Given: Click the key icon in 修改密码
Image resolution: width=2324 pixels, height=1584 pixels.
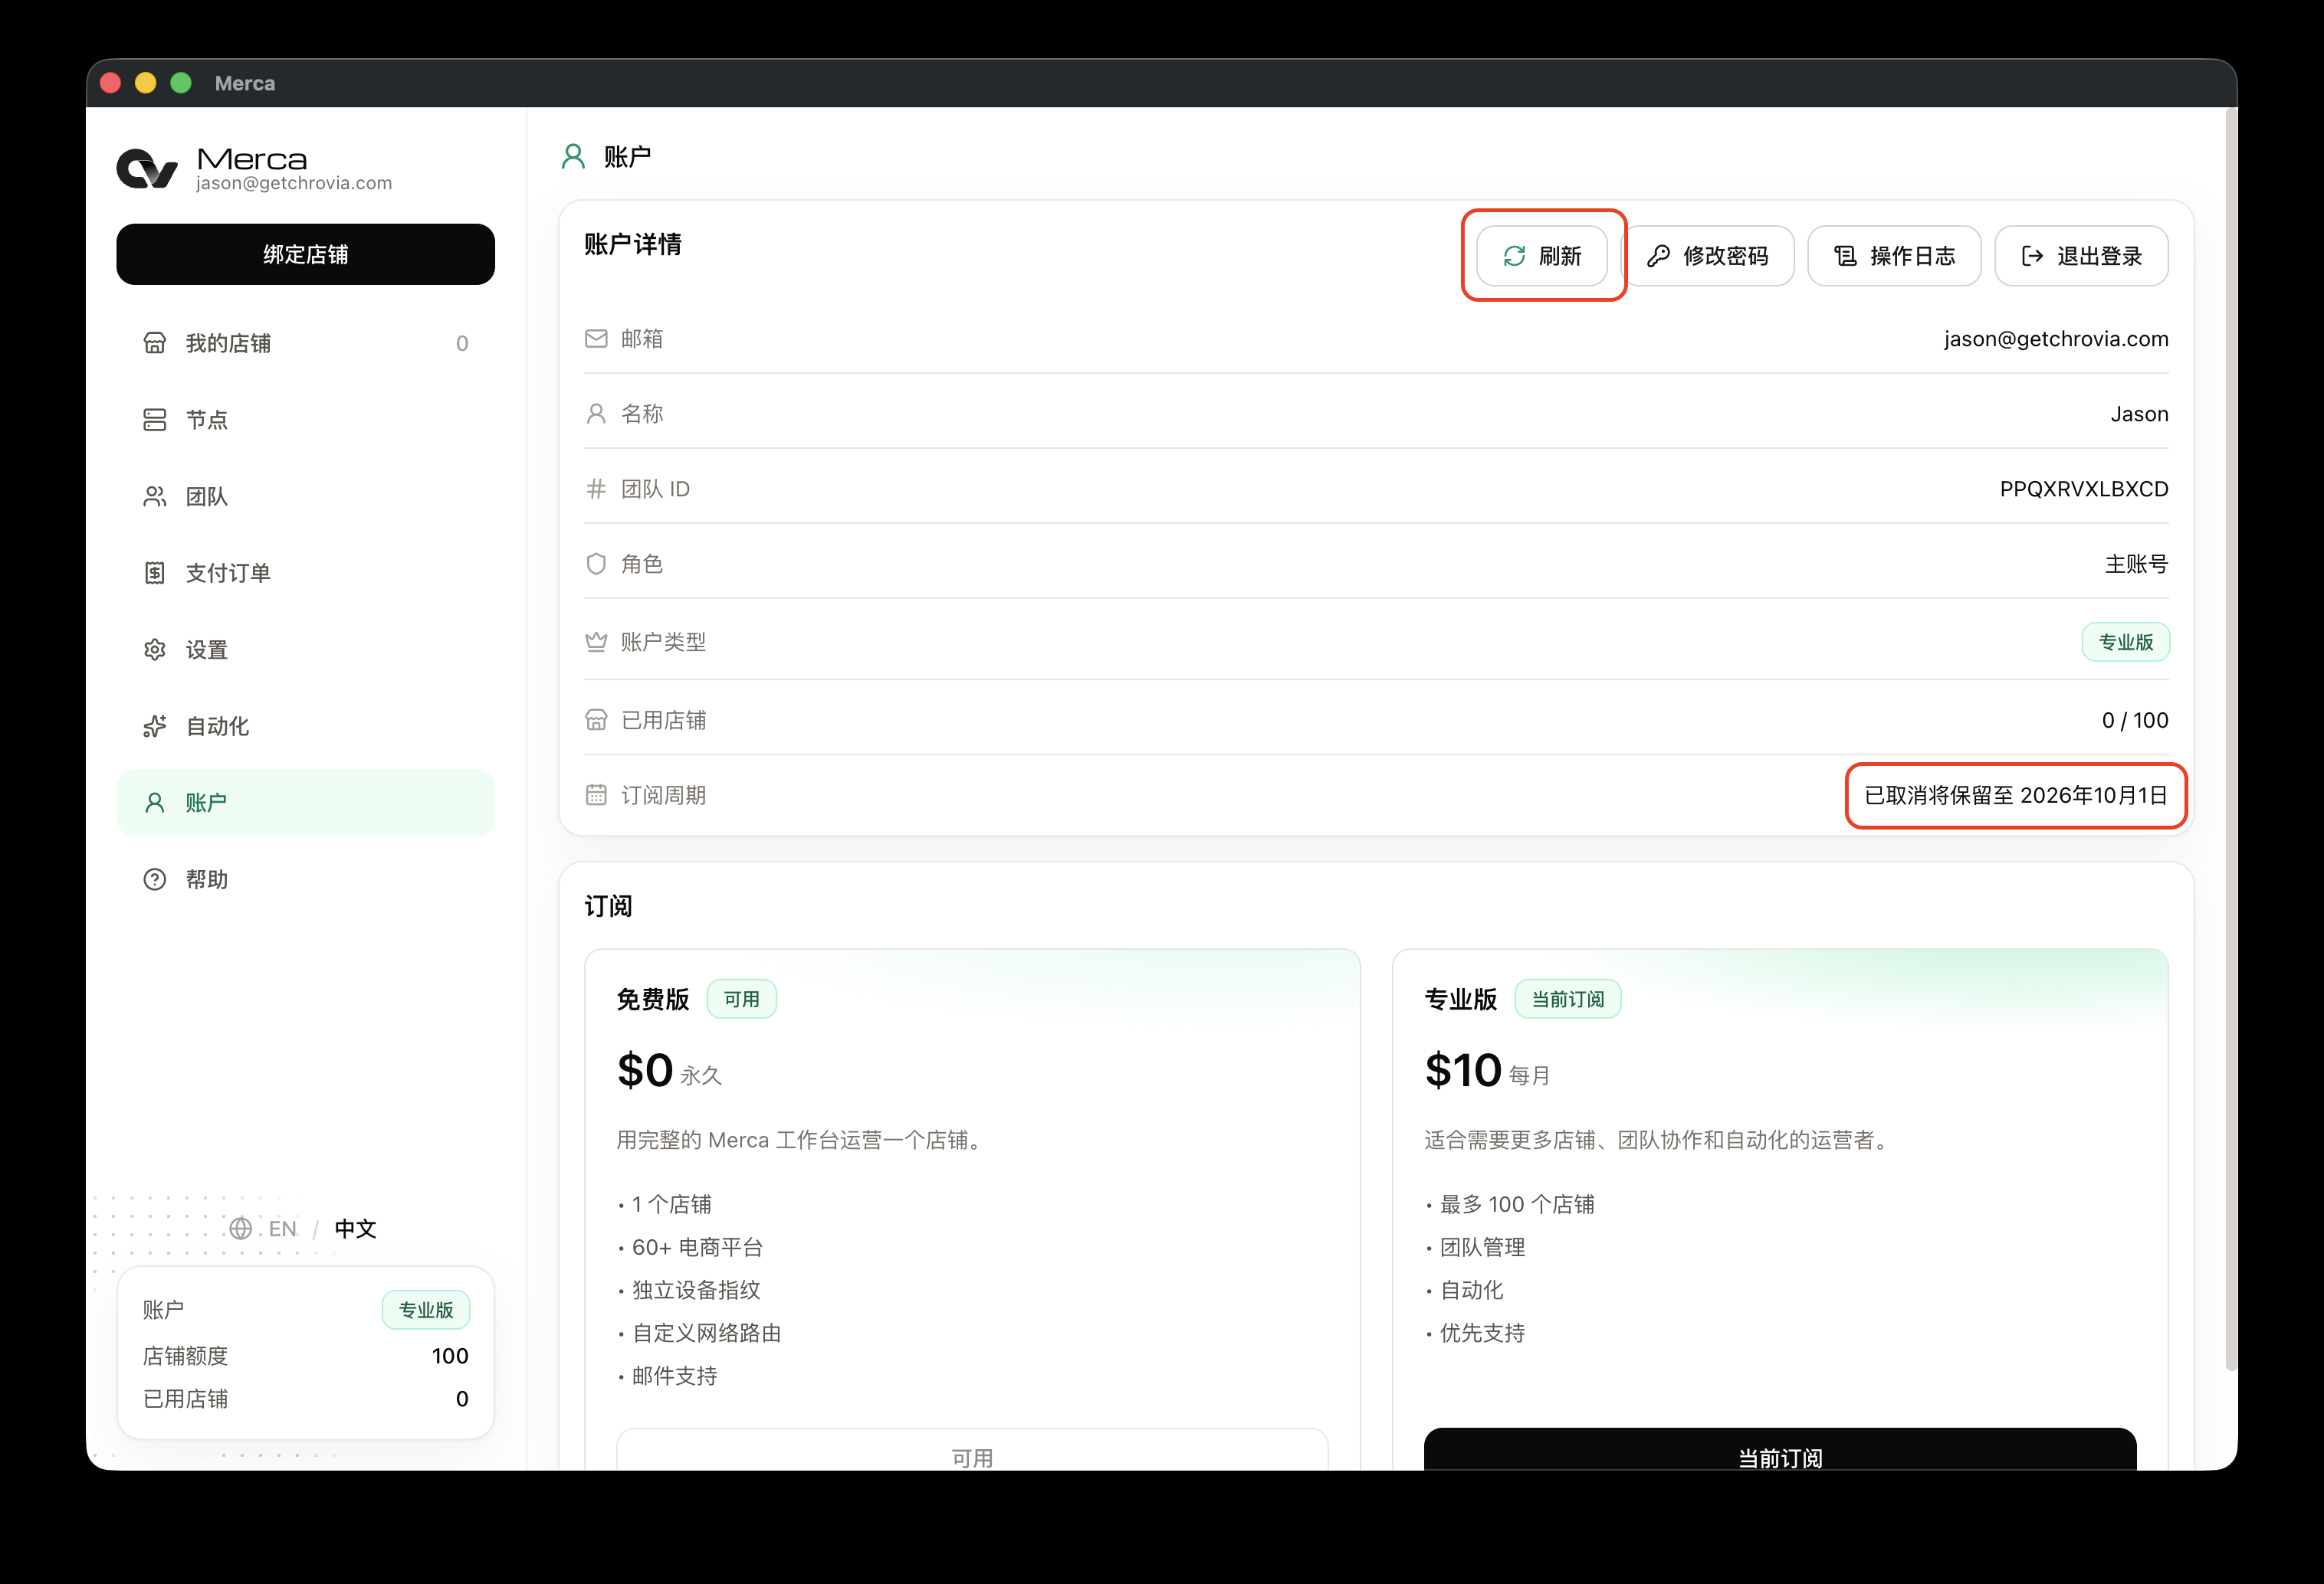Looking at the screenshot, I should [x=1658, y=256].
